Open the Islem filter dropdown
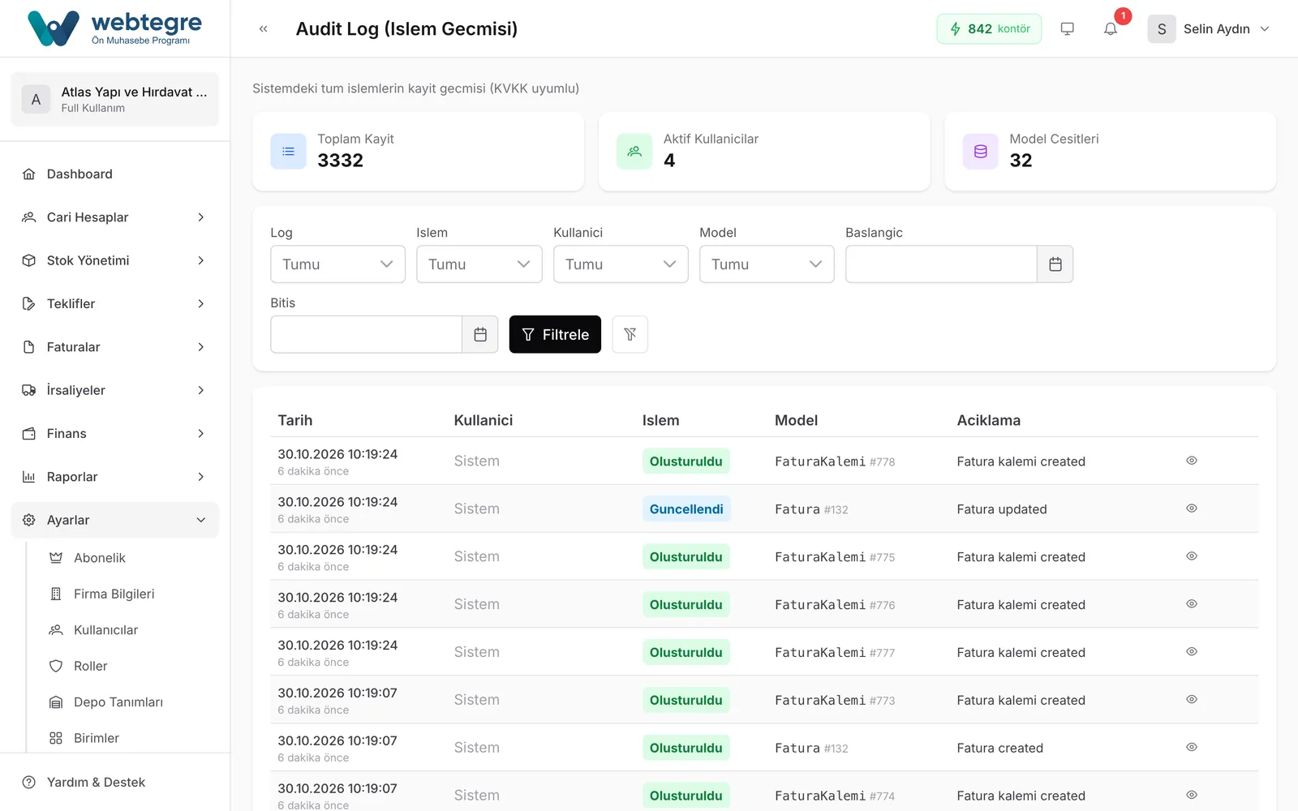 [x=479, y=264]
